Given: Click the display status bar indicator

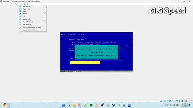Looking at the screenshot, I should point(177,101).
